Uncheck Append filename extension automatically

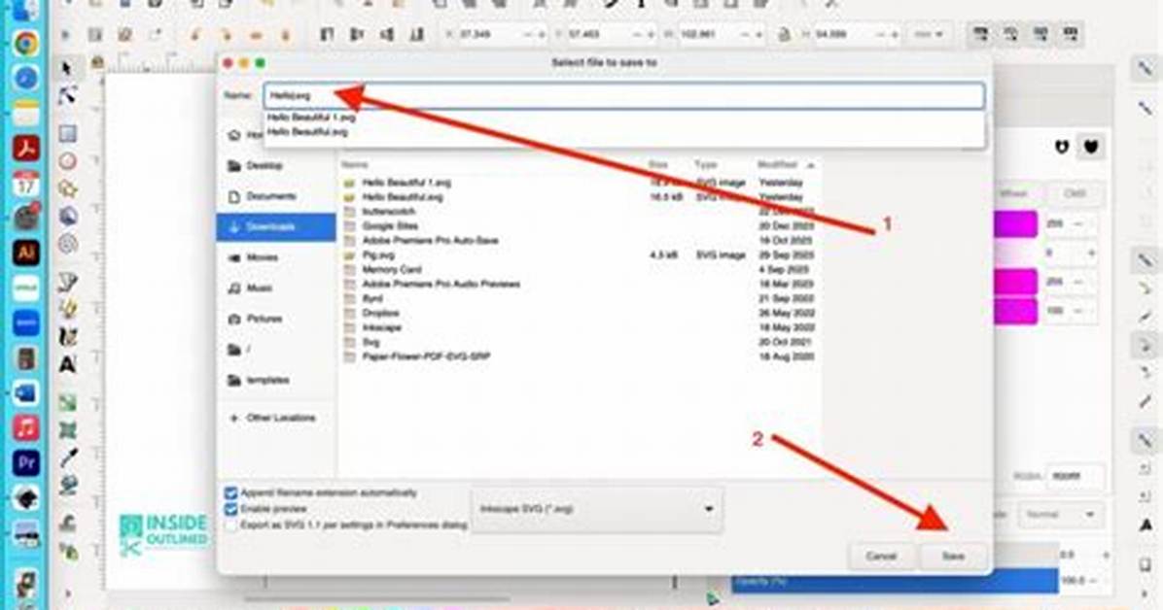click(x=230, y=492)
